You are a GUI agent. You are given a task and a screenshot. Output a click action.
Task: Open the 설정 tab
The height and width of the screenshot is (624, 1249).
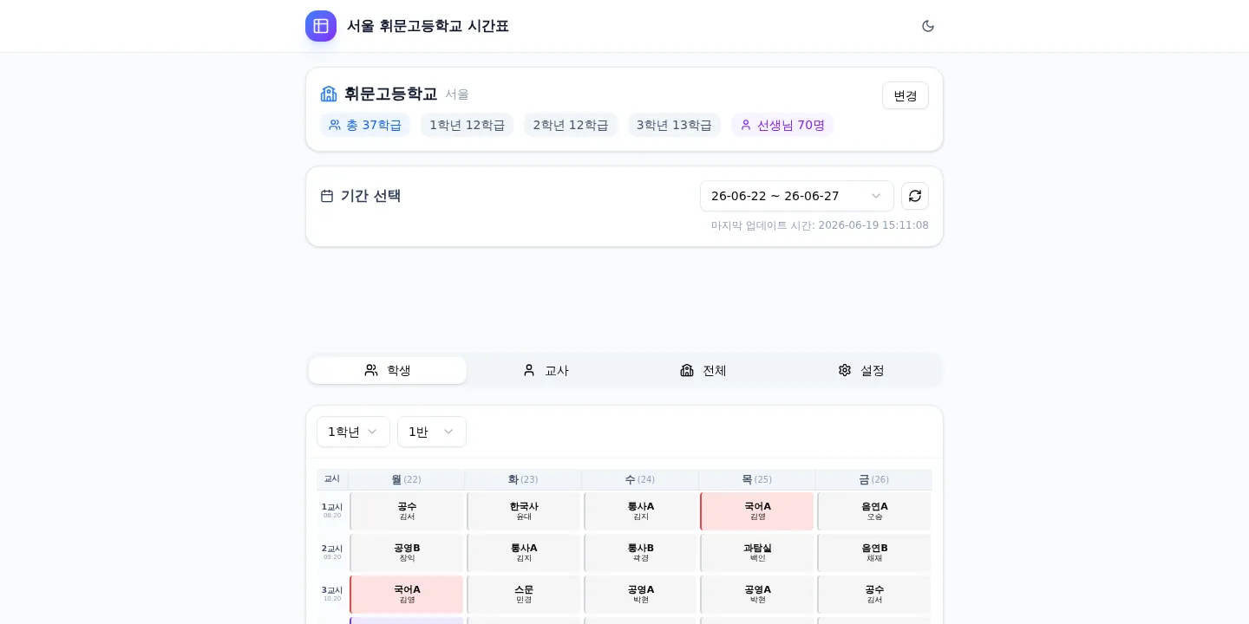[x=861, y=370]
